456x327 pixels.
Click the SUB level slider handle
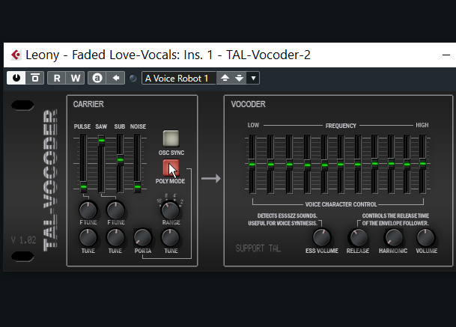[x=120, y=160]
